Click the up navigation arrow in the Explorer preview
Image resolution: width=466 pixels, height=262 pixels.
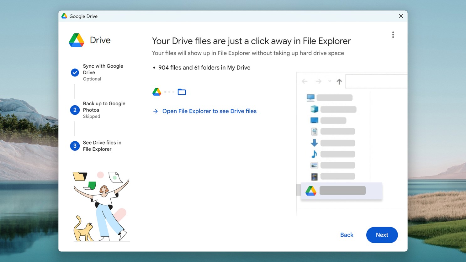pyautogui.click(x=339, y=81)
